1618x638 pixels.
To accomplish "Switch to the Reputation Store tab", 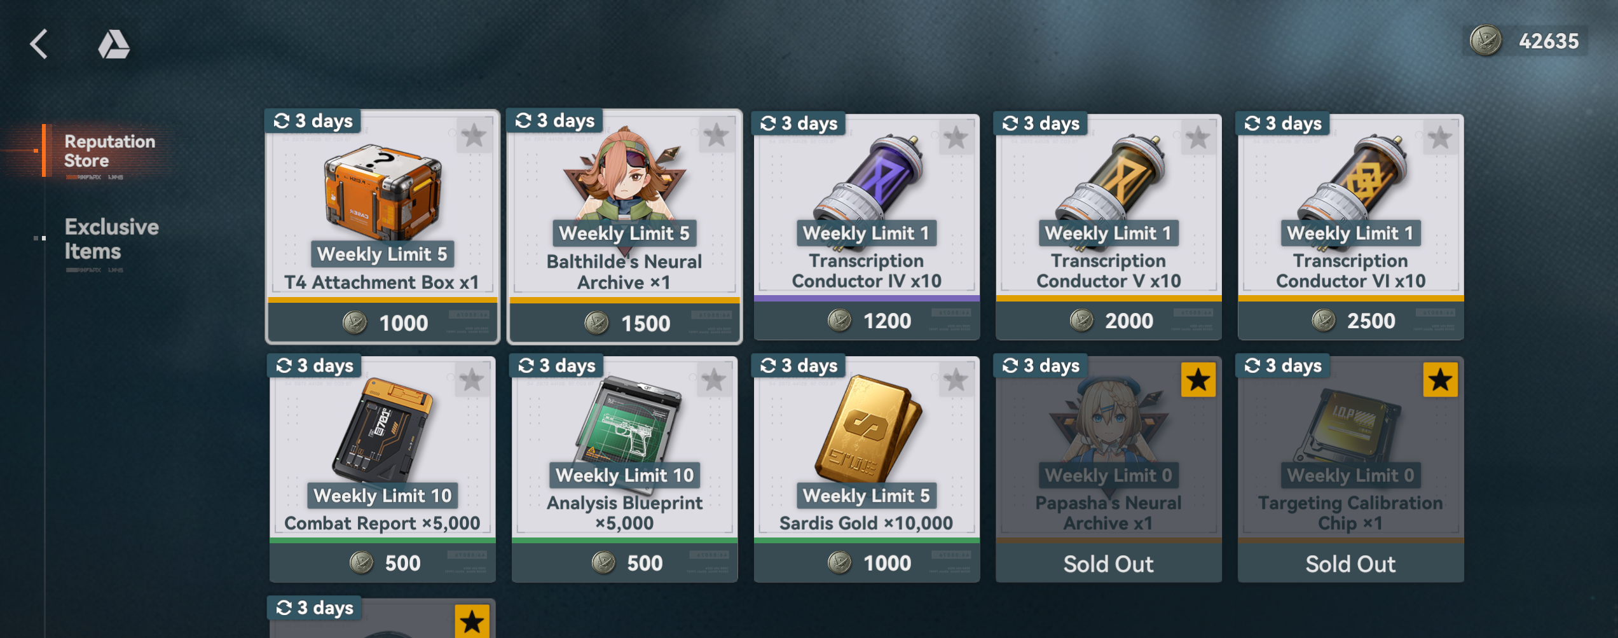I will click(109, 151).
